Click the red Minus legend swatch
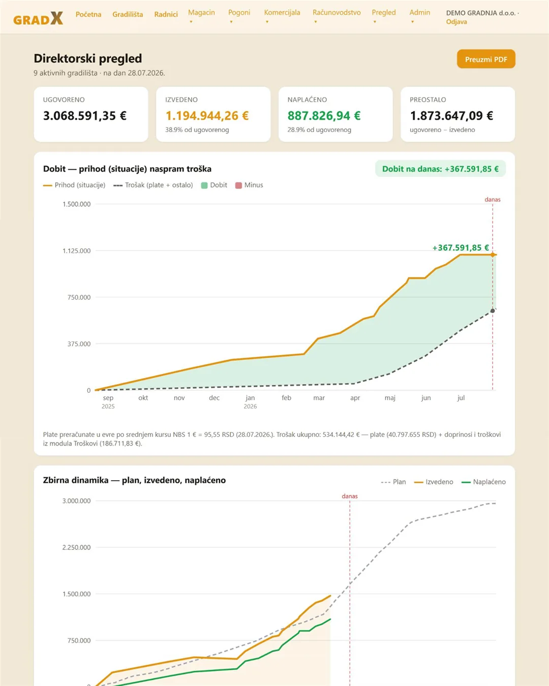The height and width of the screenshot is (686, 549). (x=238, y=185)
